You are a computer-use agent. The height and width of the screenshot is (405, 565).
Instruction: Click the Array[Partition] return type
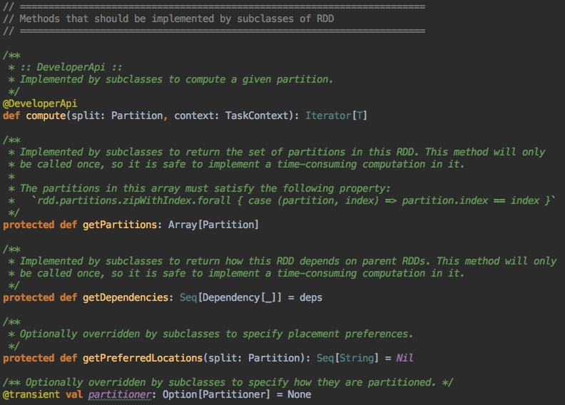pyautogui.click(x=213, y=225)
